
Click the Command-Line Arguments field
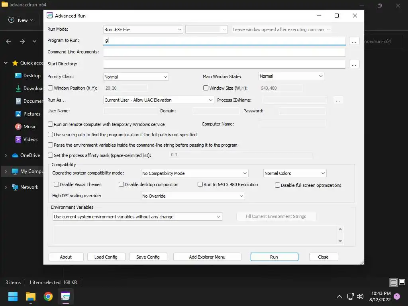click(x=224, y=52)
